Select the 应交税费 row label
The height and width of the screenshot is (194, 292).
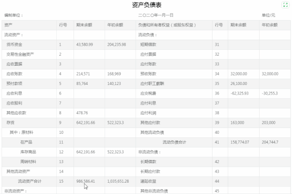click(148, 94)
